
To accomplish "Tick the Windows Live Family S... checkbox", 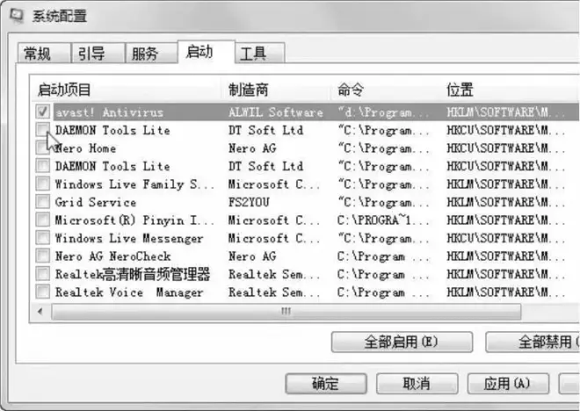I will point(42,184).
